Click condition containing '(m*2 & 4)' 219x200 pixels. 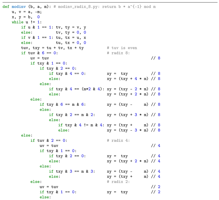coord(76,89)
